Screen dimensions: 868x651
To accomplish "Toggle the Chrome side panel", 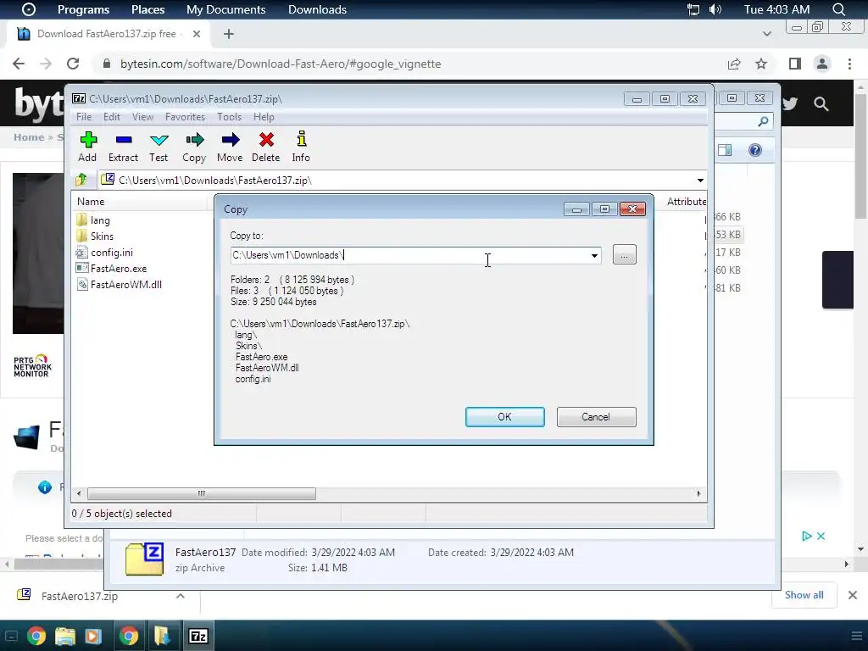I will (795, 64).
